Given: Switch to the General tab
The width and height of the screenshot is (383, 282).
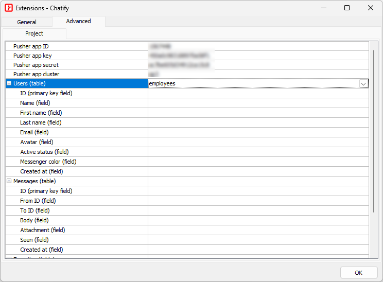Looking at the screenshot, I should [27, 22].
